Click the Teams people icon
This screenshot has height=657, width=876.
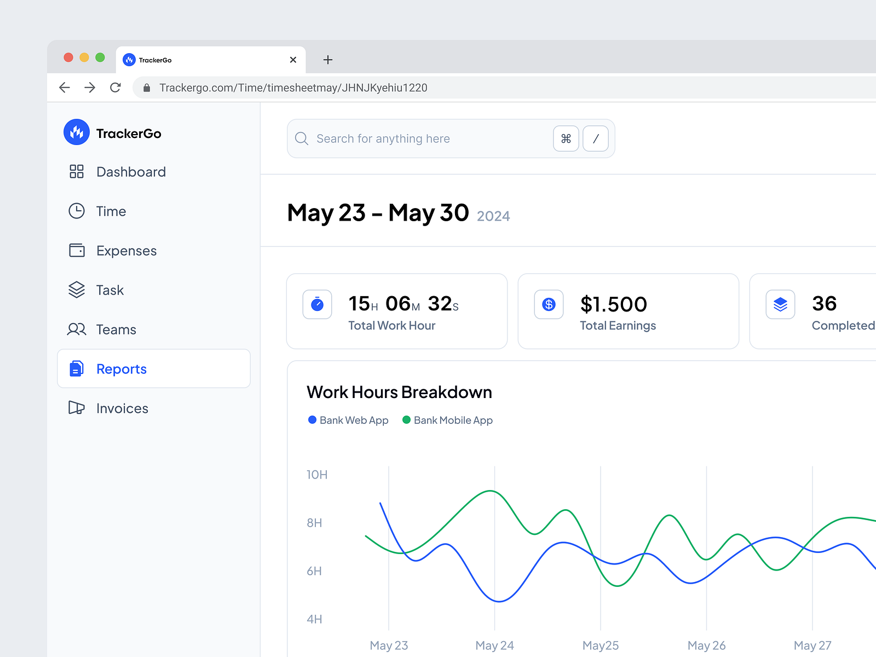coord(77,329)
